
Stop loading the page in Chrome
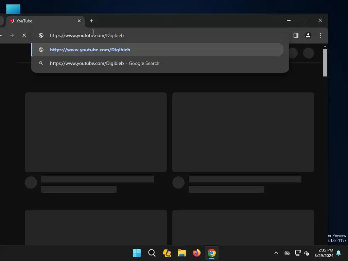24,35
